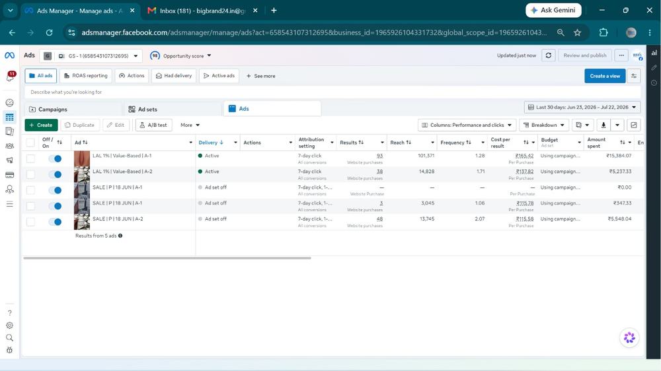Refresh the ads table data
Screen dimensions: 661x371
pyautogui.click(x=548, y=55)
